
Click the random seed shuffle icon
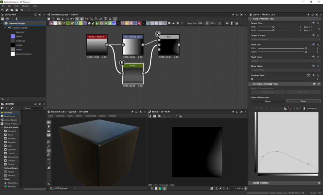point(308,76)
